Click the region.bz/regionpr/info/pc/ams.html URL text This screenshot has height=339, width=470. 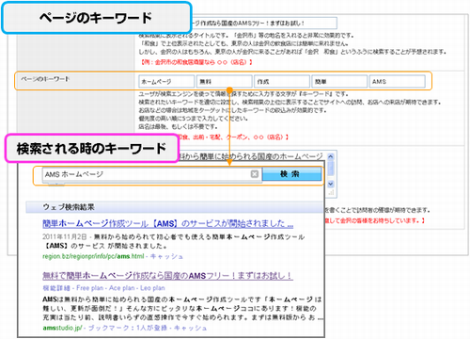(x=93, y=256)
